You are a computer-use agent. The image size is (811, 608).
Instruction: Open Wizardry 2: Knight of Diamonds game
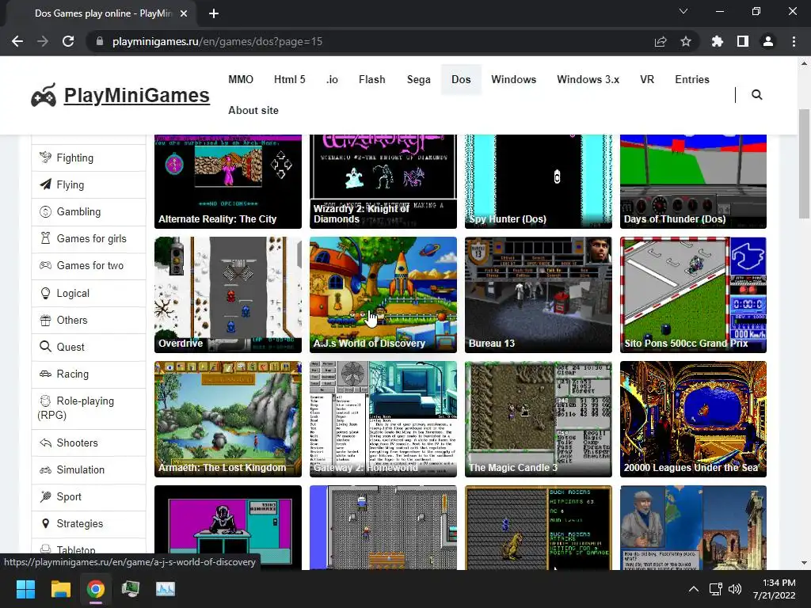tap(383, 181)
